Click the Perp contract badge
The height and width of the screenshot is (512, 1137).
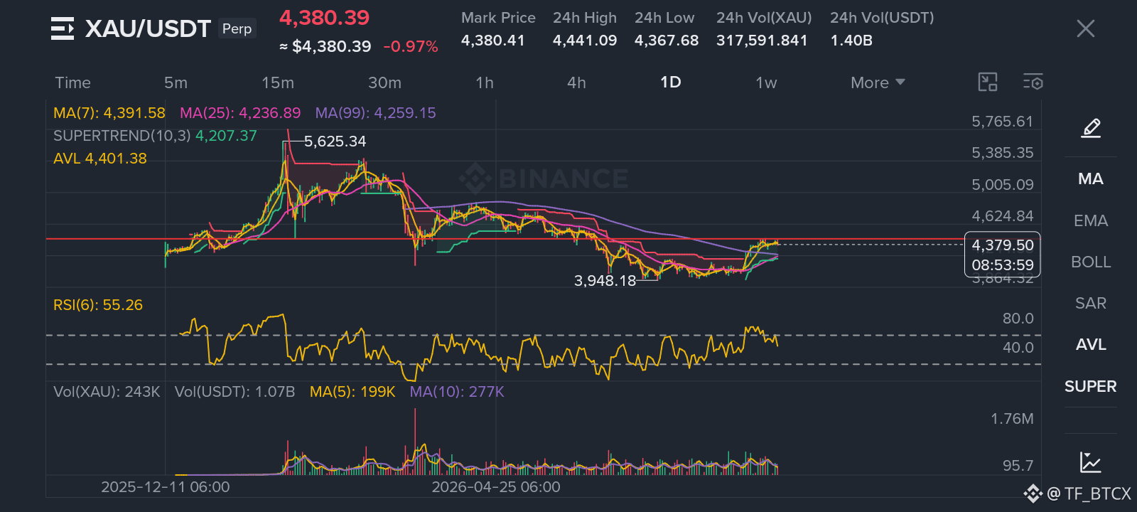pyautogui.click(x=237, y=28)
